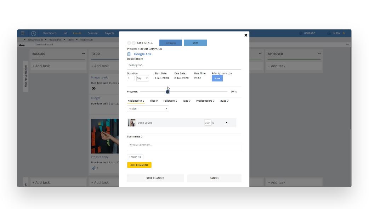Click the paperclip icon on Prepare Copy card
The height and width of the screenshot is (209, 369).
[x=93, y=168]
